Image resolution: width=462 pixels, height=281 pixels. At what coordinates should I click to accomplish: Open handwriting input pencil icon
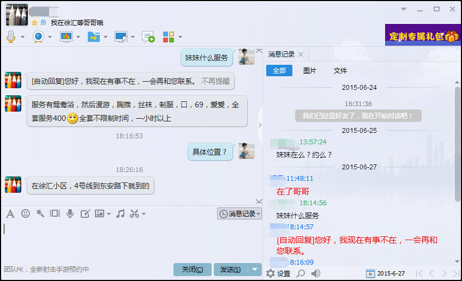pyautogui.click(x=85, y=213)
